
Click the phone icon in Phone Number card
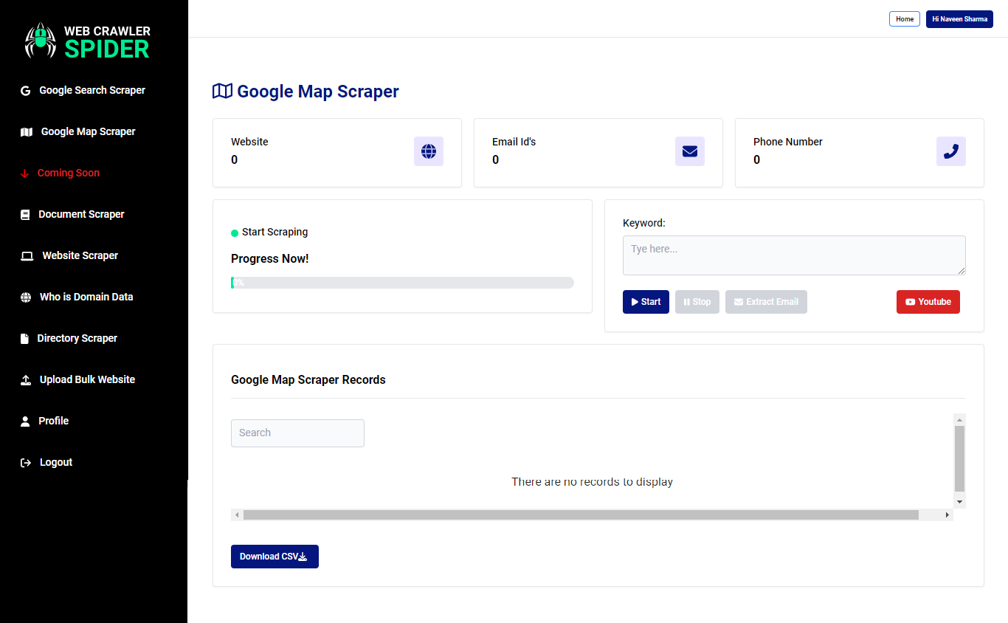[x=951, y=151]
